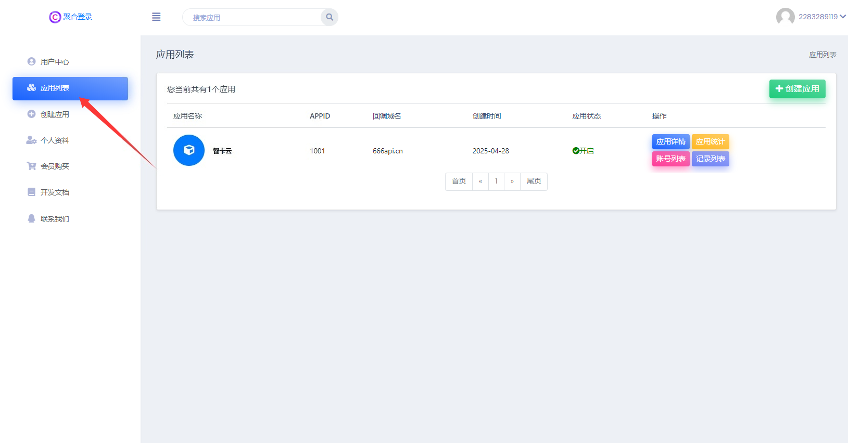Go to 个人资料 in the sidebar
Image resolution: width=848 pixels, height=443 pixels.
click(55, 140)
